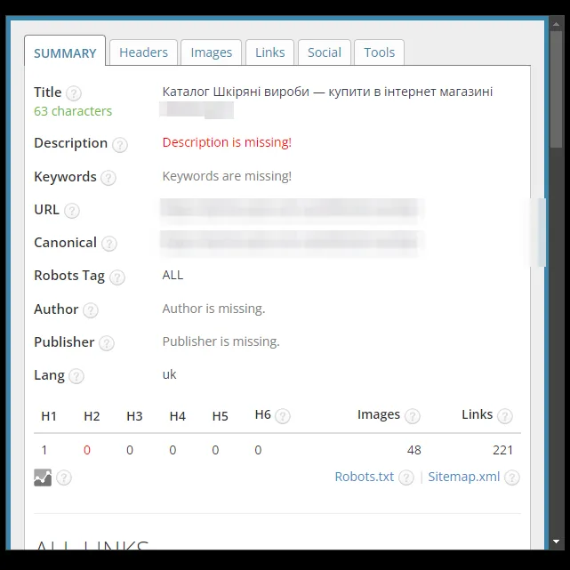Screen dimensions: 570x570
Task: Switch to the Headers tab
Action: point(143,52)
